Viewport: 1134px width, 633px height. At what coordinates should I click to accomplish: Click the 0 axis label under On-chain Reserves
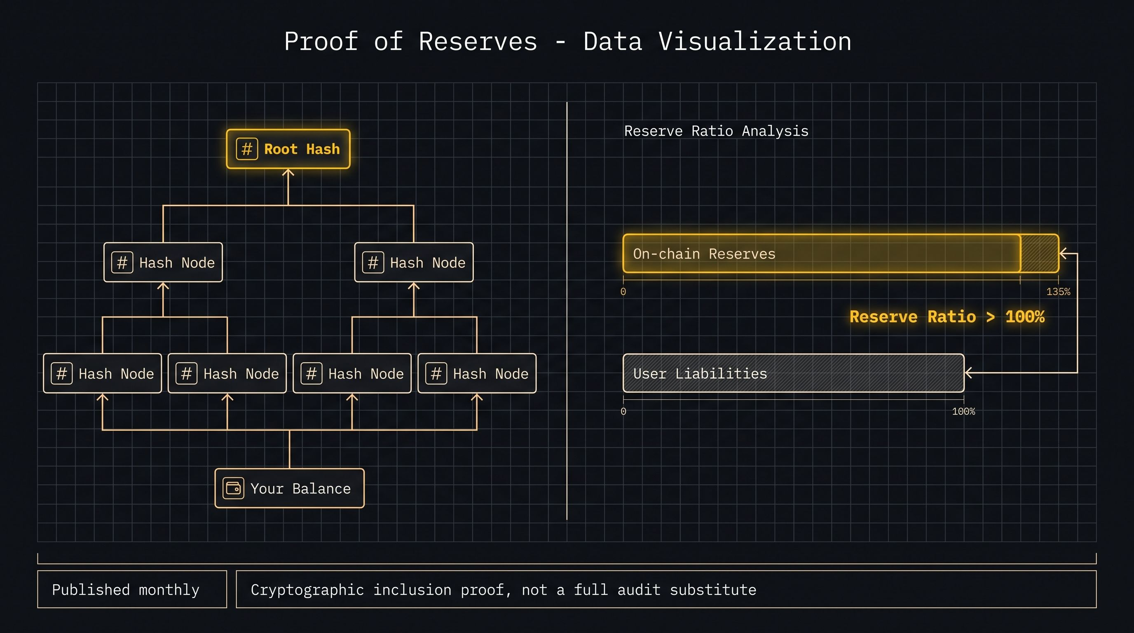623,291
